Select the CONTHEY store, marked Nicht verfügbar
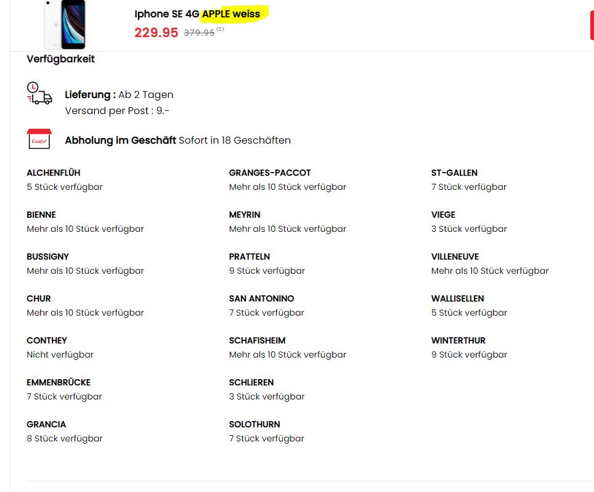This screenshot has height=492, width=594. 47,340
